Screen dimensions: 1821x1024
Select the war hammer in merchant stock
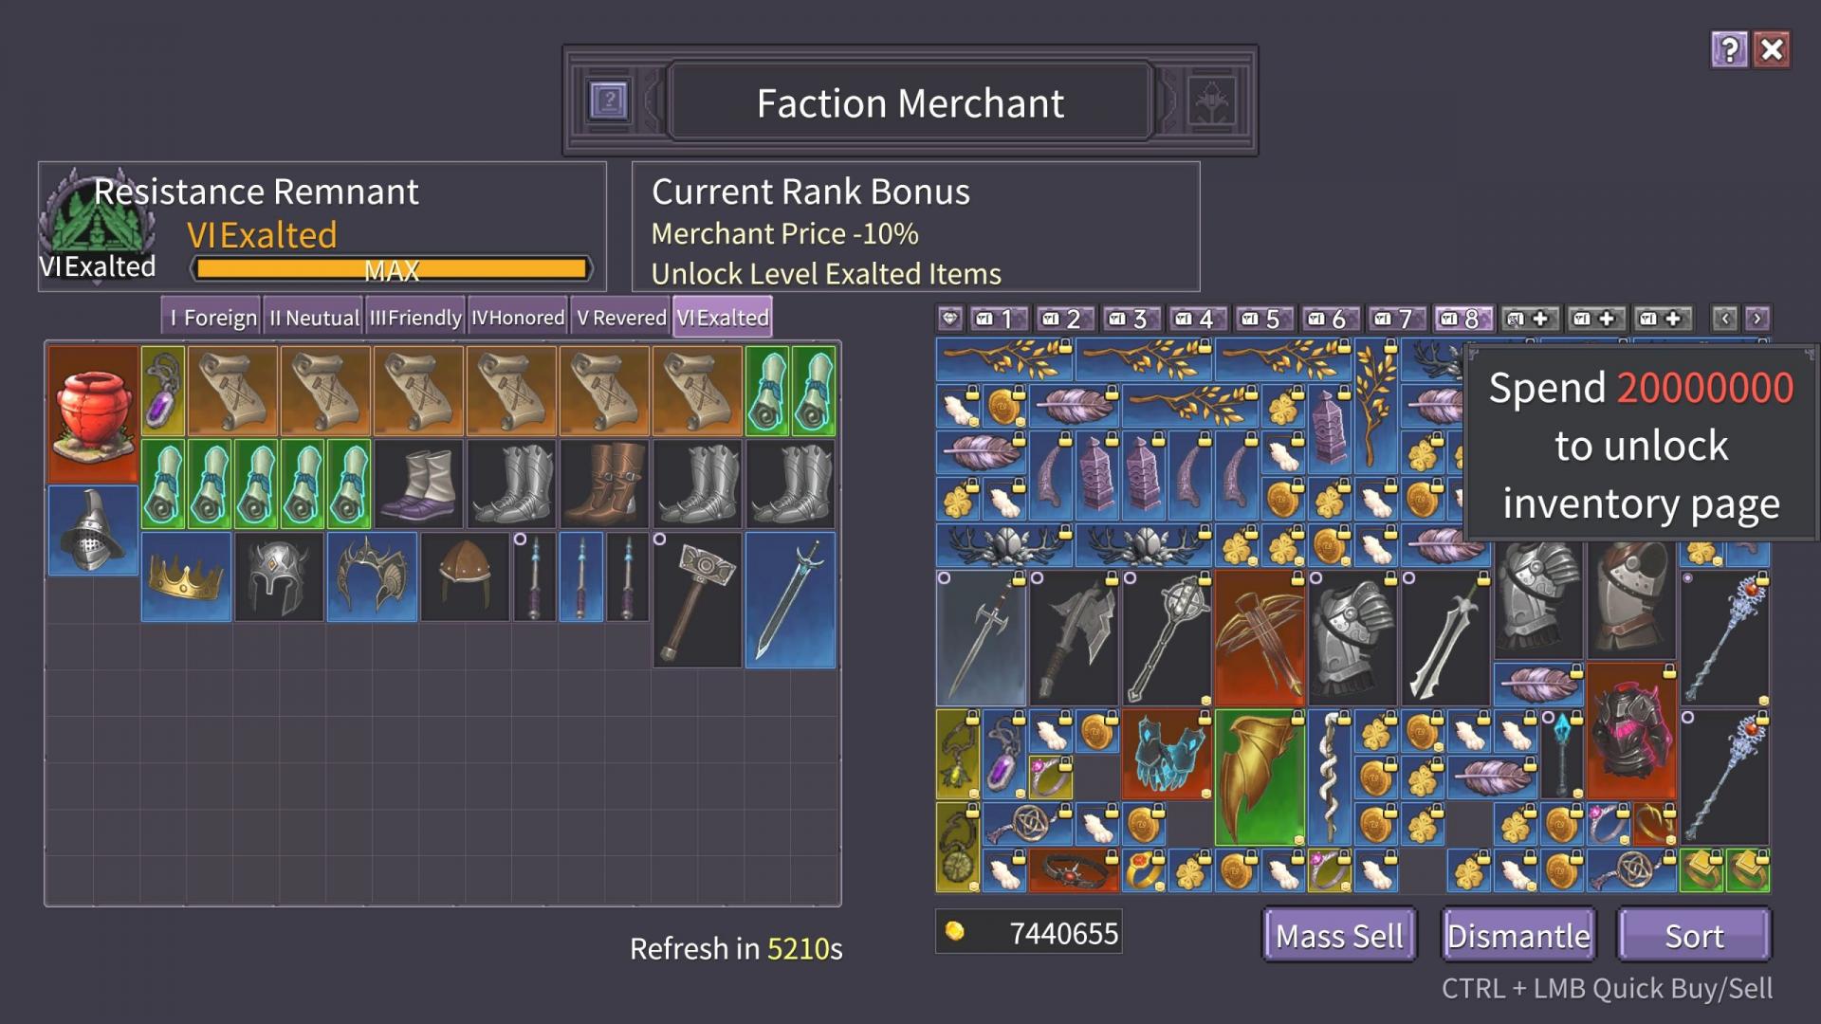pos(697,599)
